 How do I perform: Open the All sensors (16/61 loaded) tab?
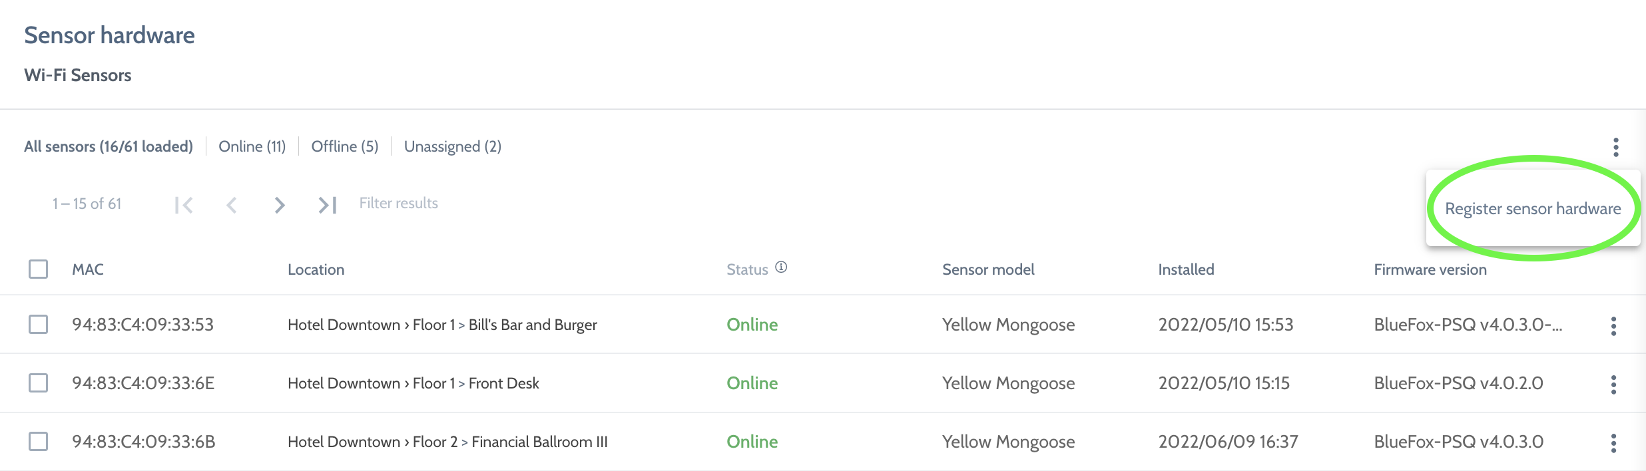[x=109, y=146]
